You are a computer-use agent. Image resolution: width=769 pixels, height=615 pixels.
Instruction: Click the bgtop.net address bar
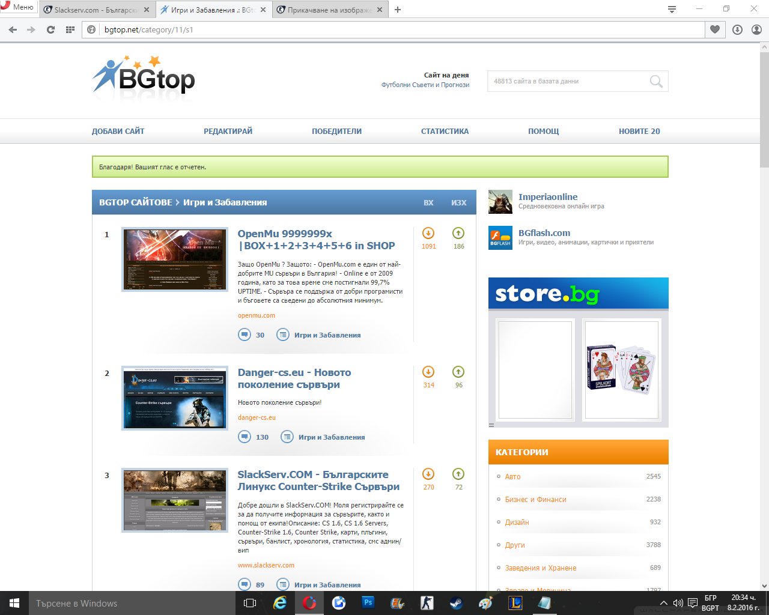394,29
